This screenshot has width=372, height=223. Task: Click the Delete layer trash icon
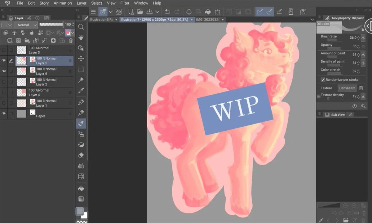coord(71,41)
